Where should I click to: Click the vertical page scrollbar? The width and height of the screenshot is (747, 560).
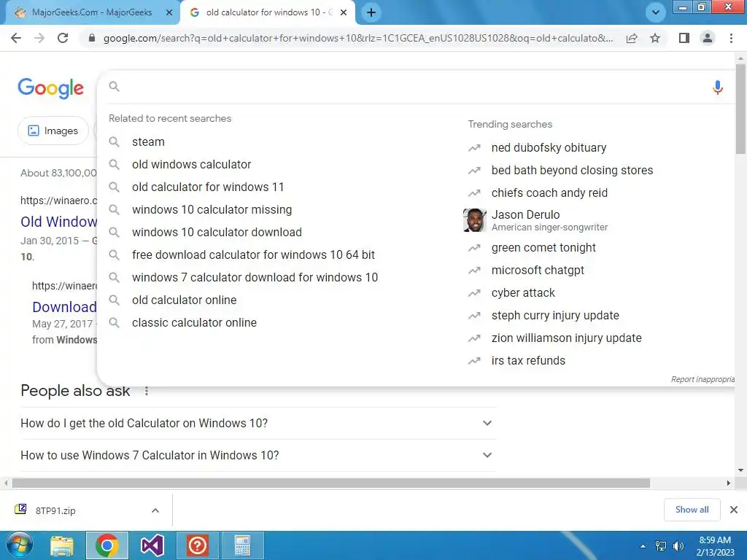point(740,109)
